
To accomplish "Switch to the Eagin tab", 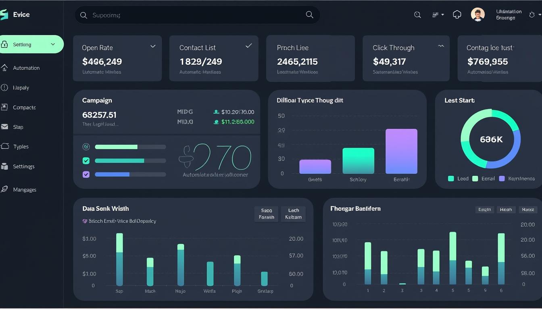I will (484, 209).
